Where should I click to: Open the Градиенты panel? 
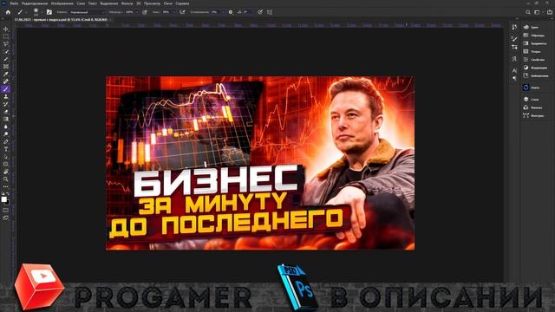[535, 43]
